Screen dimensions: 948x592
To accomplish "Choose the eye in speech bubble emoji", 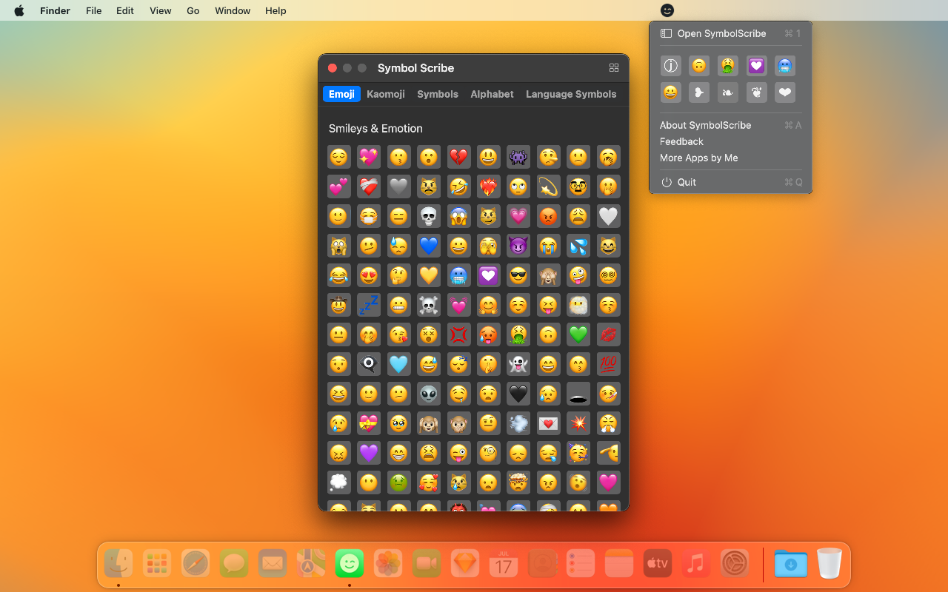I will coord(369,364).
